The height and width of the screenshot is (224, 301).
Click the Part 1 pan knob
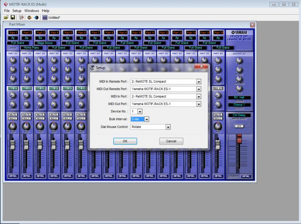point(13,126)
